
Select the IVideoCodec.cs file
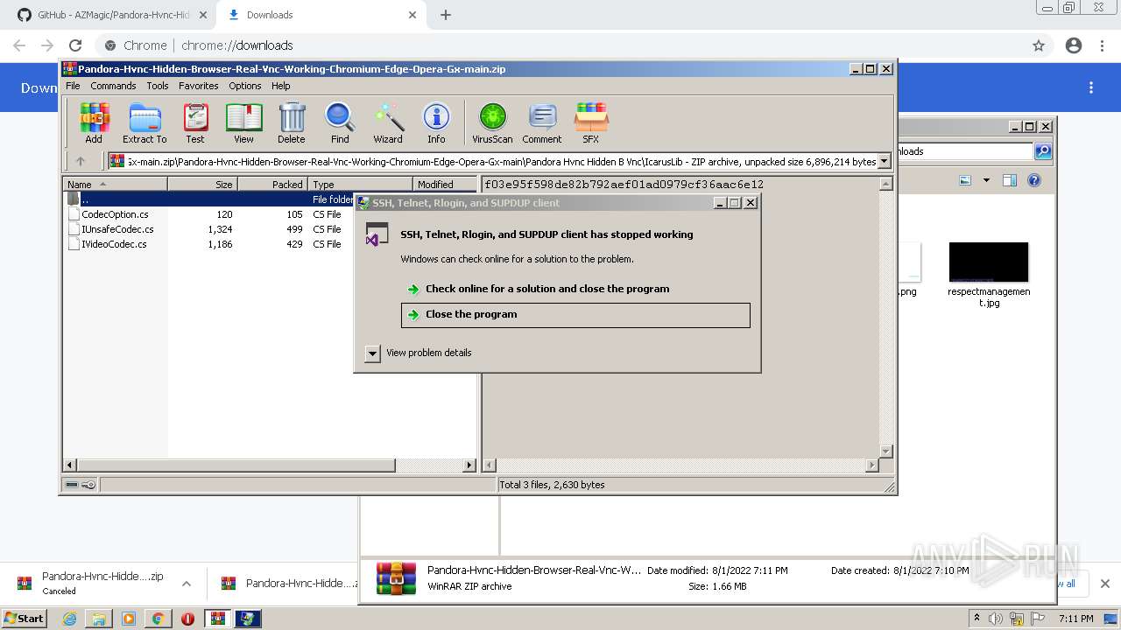coord(114,244)
